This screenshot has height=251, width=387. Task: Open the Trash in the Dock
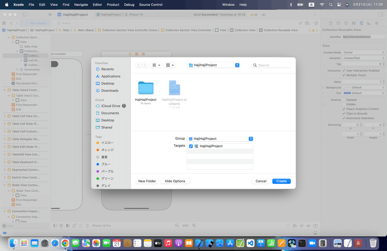click(x=373, y=243)
